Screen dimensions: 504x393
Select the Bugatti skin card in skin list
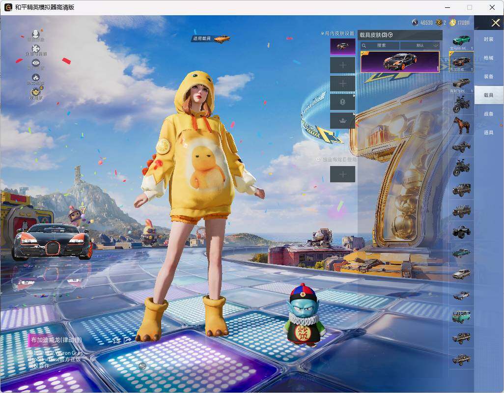coord(400,62)
